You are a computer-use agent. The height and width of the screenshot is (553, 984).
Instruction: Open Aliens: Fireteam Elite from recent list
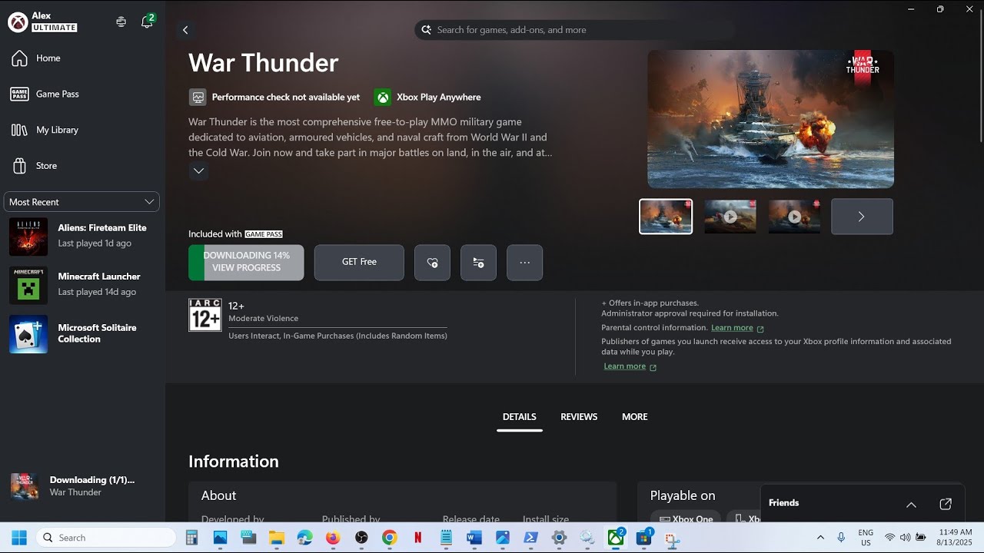(81, 237)
